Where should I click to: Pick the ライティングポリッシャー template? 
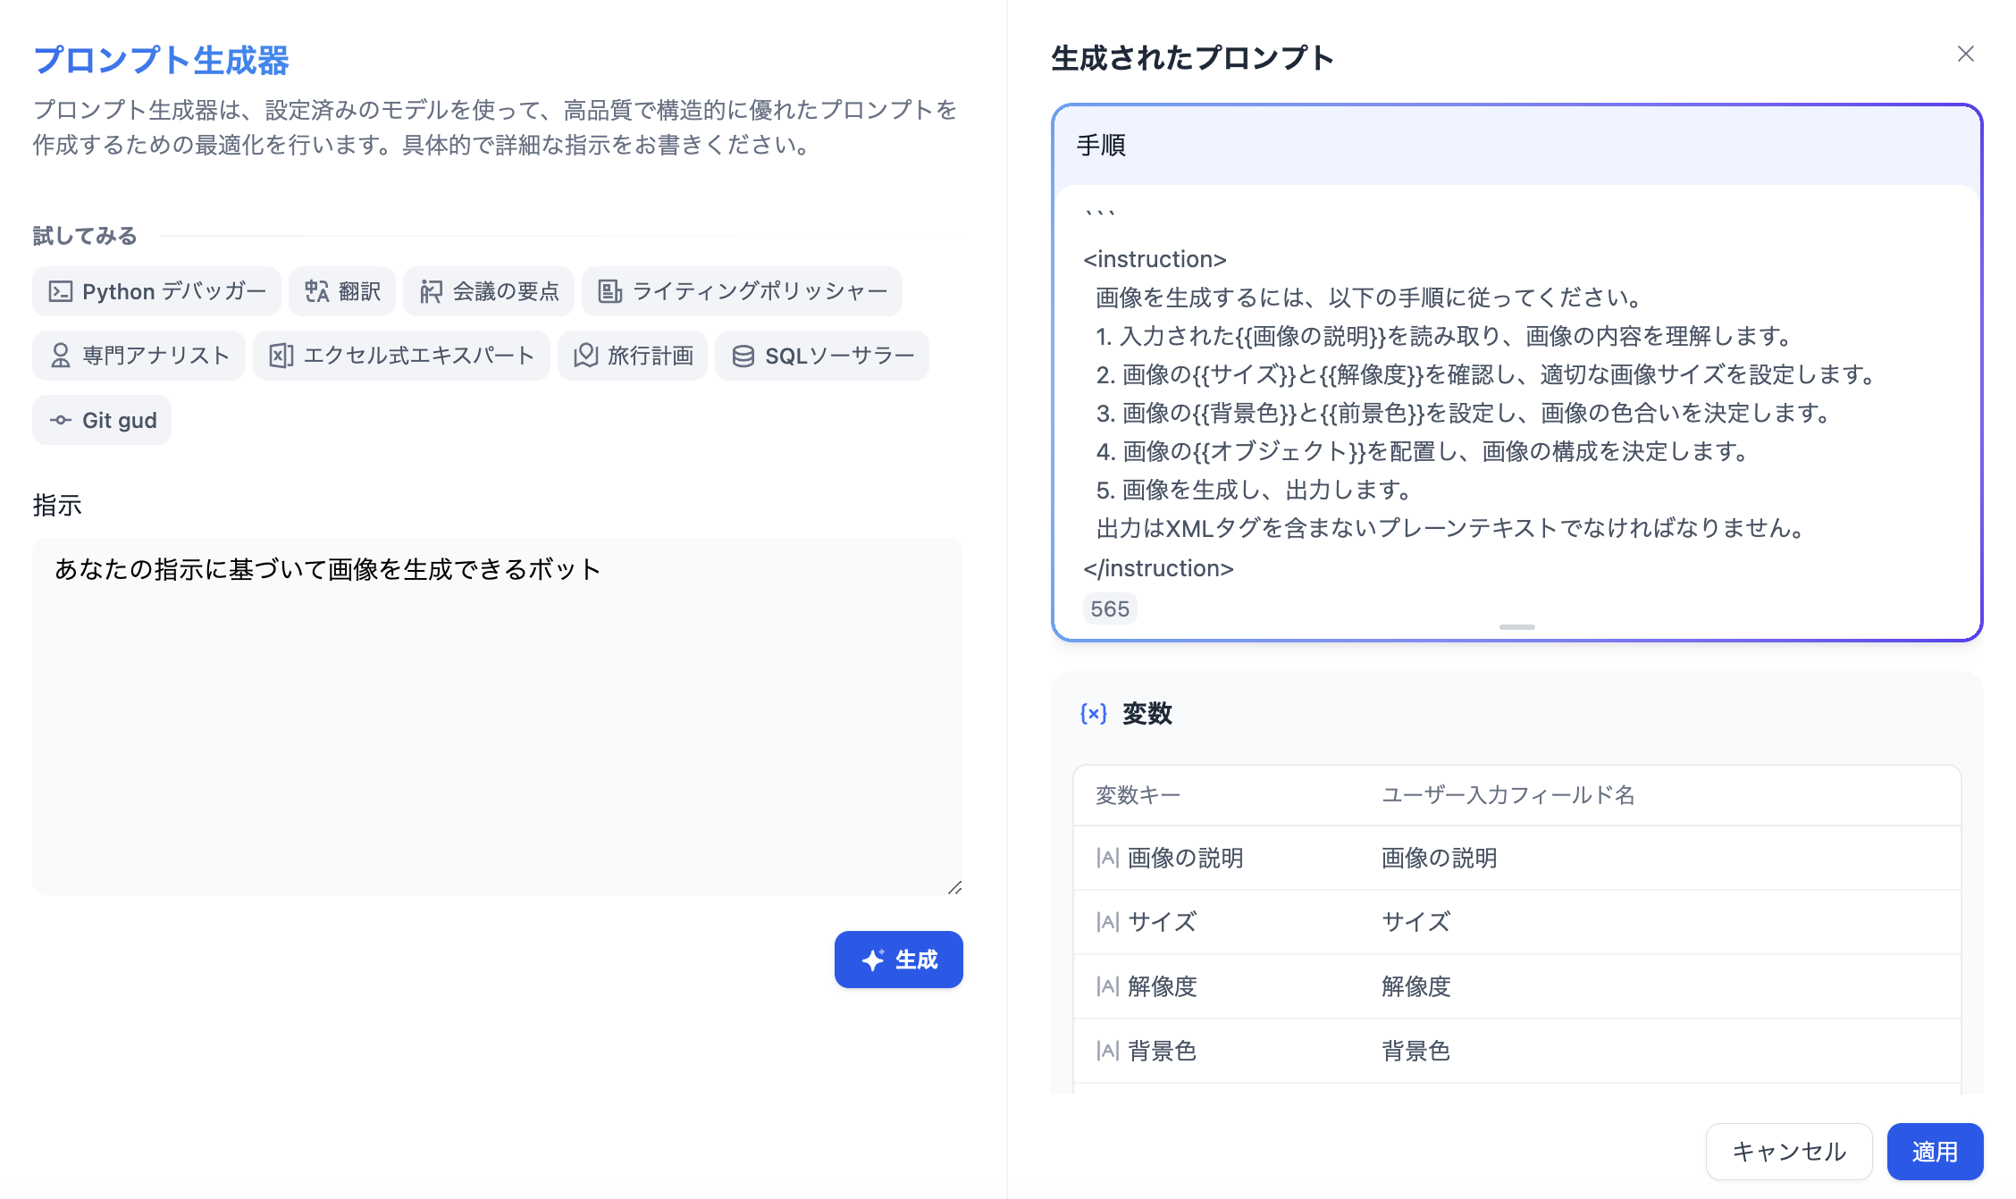742,291
